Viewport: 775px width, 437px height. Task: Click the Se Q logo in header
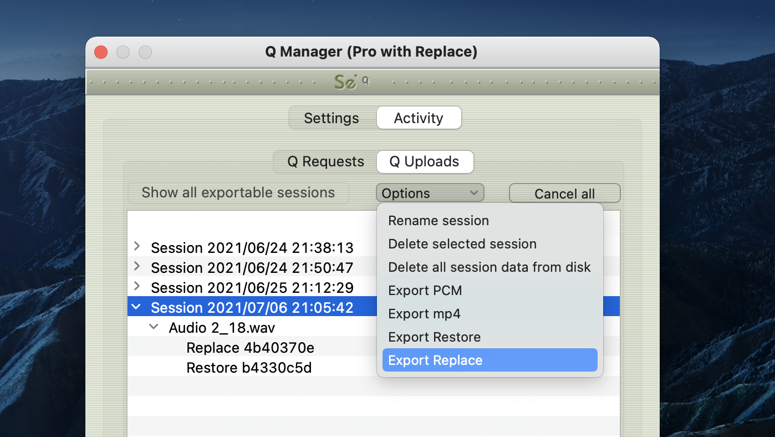(350, 82)
